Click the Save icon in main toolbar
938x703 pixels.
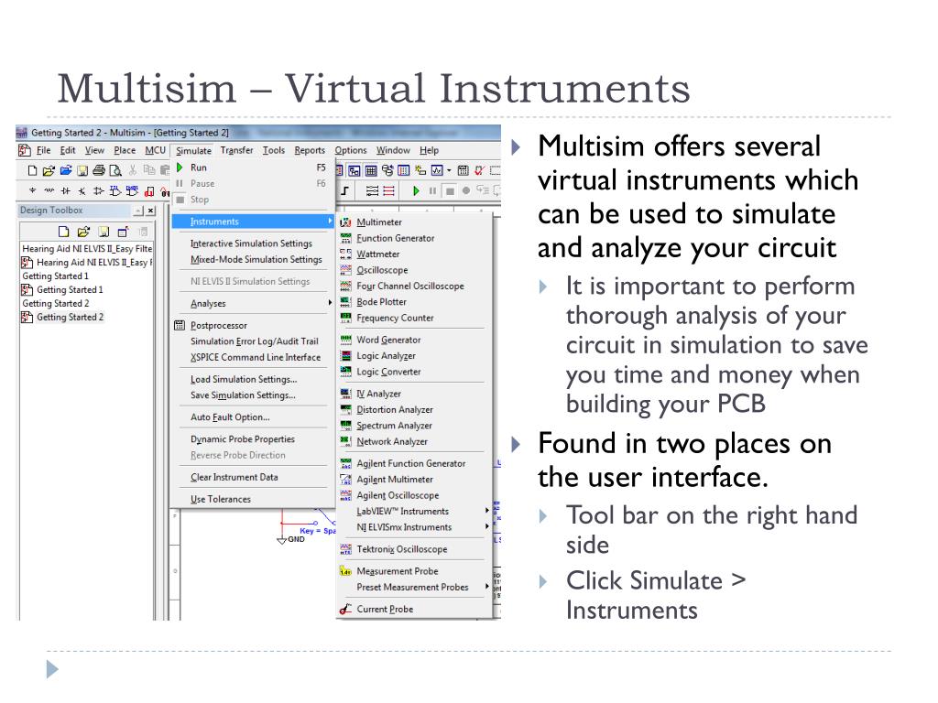(82, 170)
